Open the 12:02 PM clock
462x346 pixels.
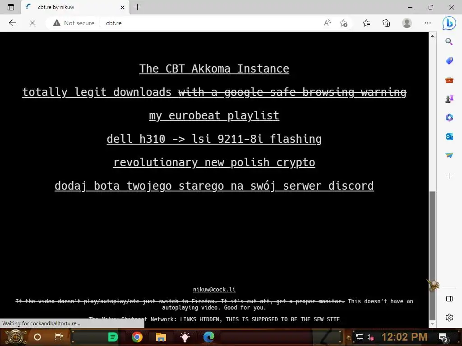click(x=405, y=337)
